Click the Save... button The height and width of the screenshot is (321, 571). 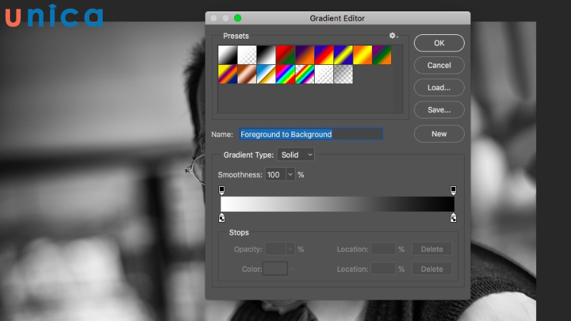click(x=439, y=110)
